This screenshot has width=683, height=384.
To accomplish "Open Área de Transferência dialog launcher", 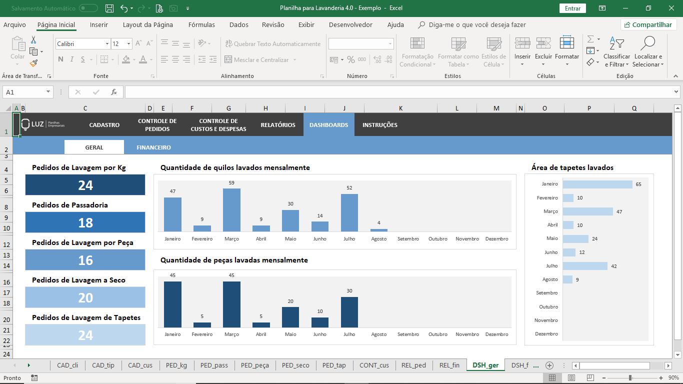I will click(49, 76).
